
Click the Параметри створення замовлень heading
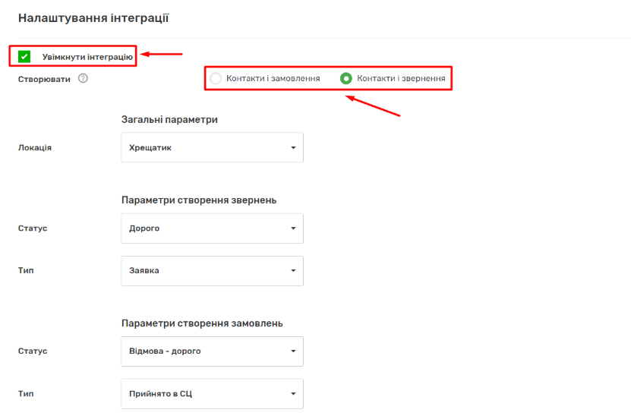pyautogui.click(x=202, y=323)
